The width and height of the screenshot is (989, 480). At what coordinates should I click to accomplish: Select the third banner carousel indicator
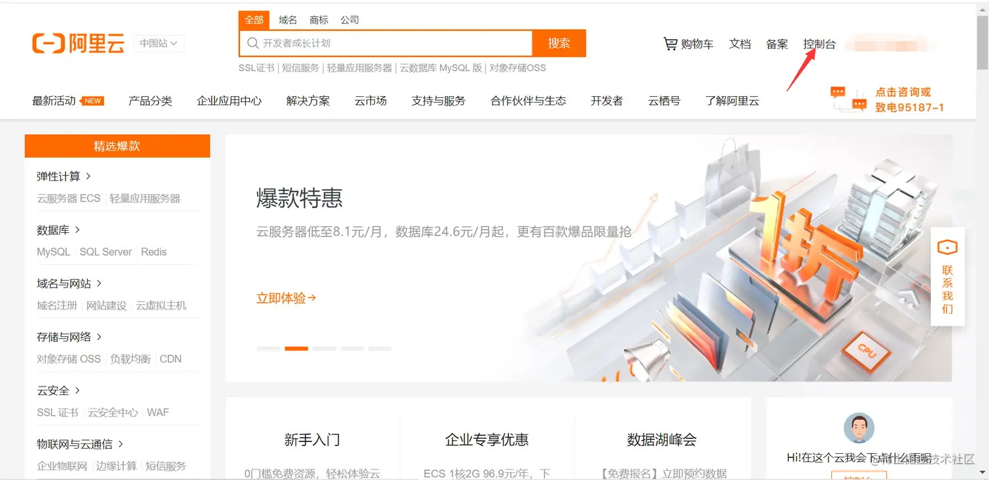324,349
